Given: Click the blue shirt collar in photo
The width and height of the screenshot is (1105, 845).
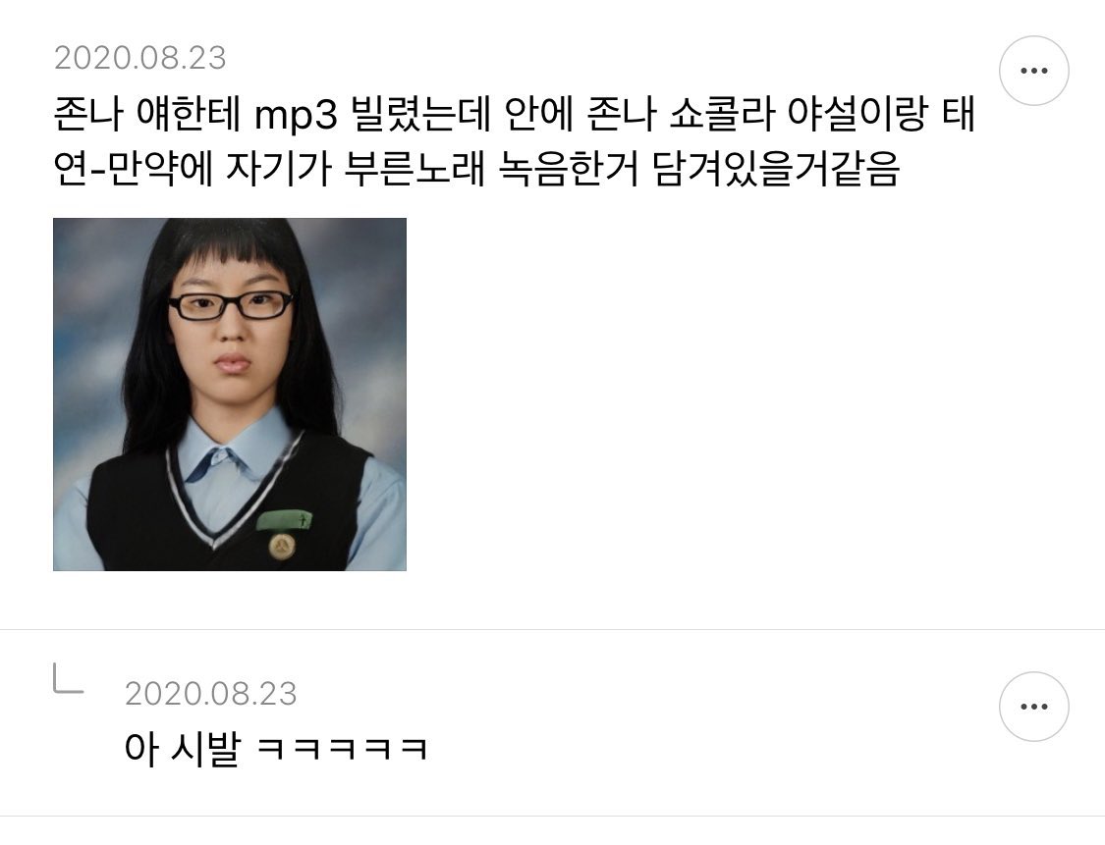Looking at the screenshot, I should coord(222,450).
